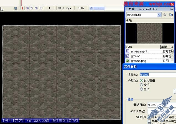This screenshot has width=176, height=124.
Task: Select the 按钮 type radio button
Action: pyautogui.click(x=141, y=85)
